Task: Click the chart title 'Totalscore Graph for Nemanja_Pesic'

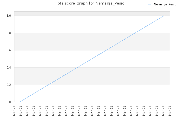Action: [90, 3]
